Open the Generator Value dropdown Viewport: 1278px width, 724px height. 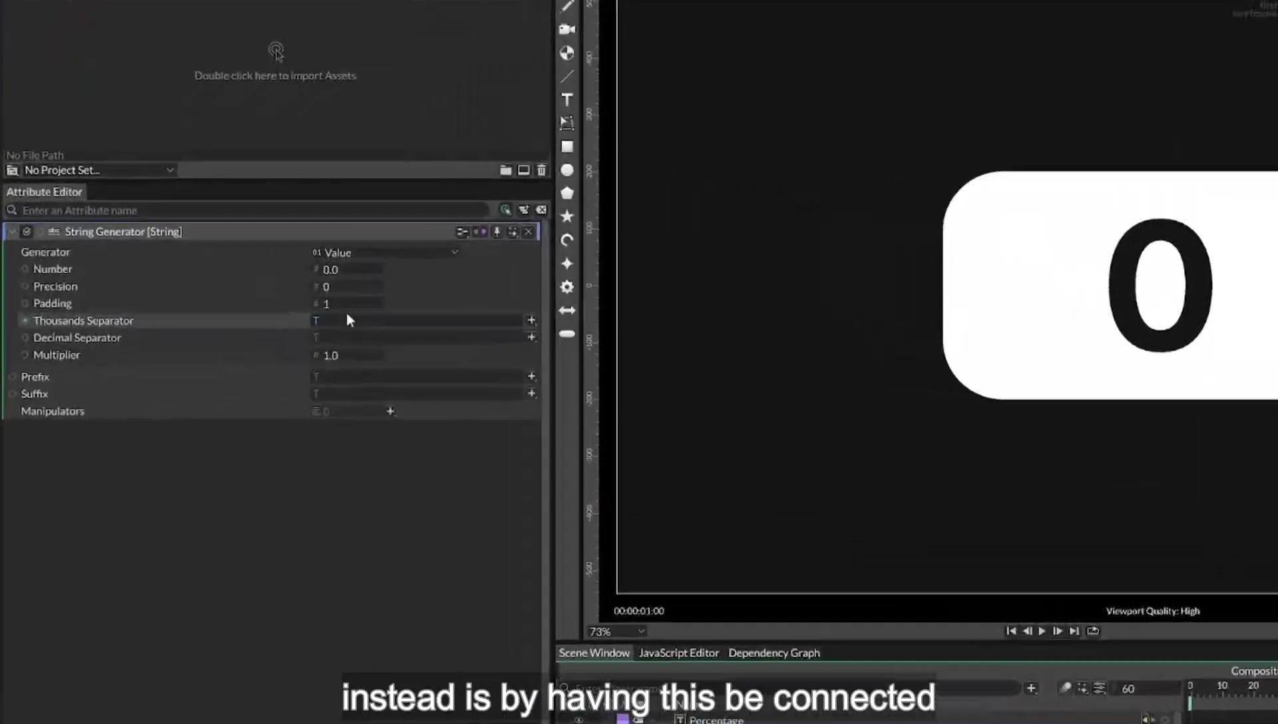(386, 252)
